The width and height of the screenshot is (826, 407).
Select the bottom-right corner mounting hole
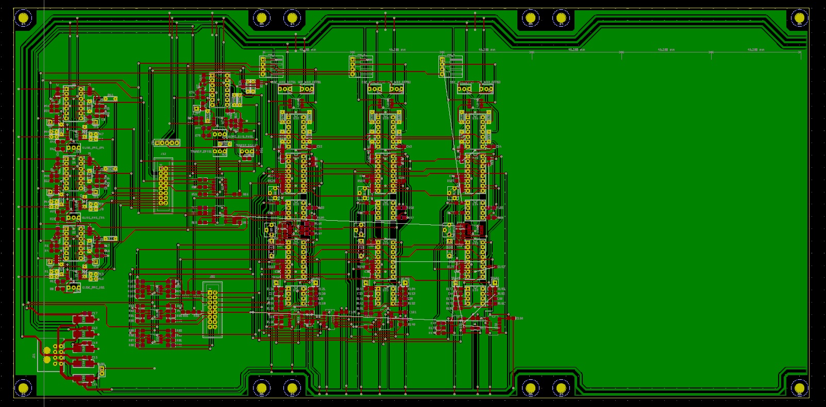[x=799, y=387]
